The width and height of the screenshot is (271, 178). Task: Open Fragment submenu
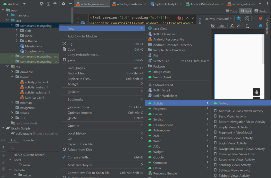pos(178,109)
